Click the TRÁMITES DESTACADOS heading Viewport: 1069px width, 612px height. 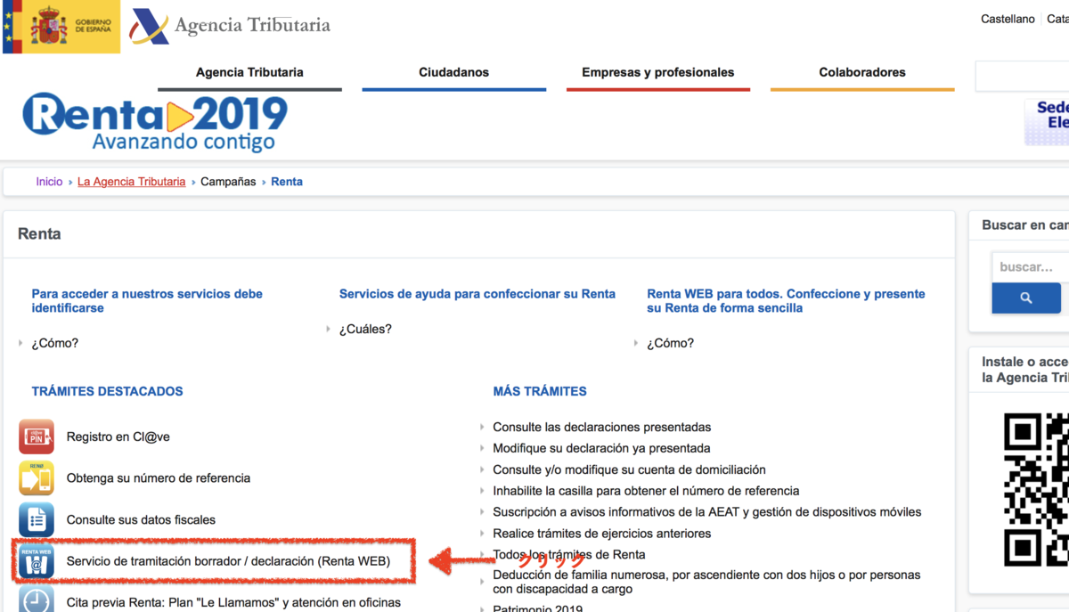pos(107,391)
